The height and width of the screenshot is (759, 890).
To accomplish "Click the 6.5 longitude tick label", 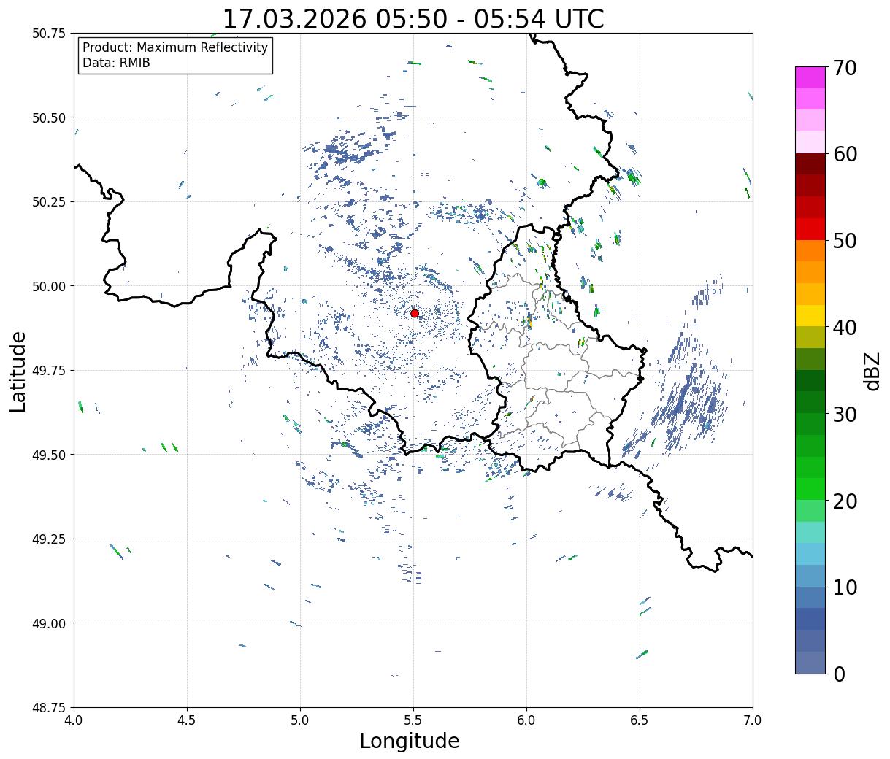I will click(640, 720).
